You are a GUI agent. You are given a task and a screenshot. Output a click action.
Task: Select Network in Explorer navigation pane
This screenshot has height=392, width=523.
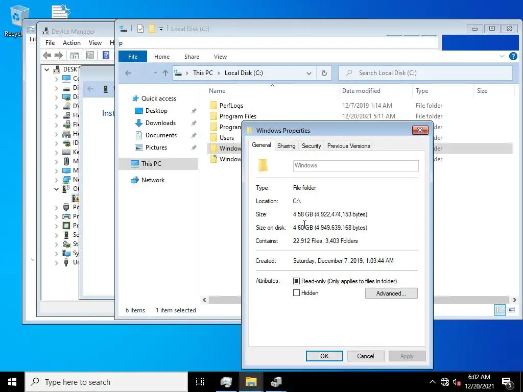[153, 180]
